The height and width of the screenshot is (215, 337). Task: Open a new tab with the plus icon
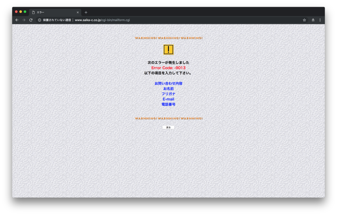click(86, 13)
